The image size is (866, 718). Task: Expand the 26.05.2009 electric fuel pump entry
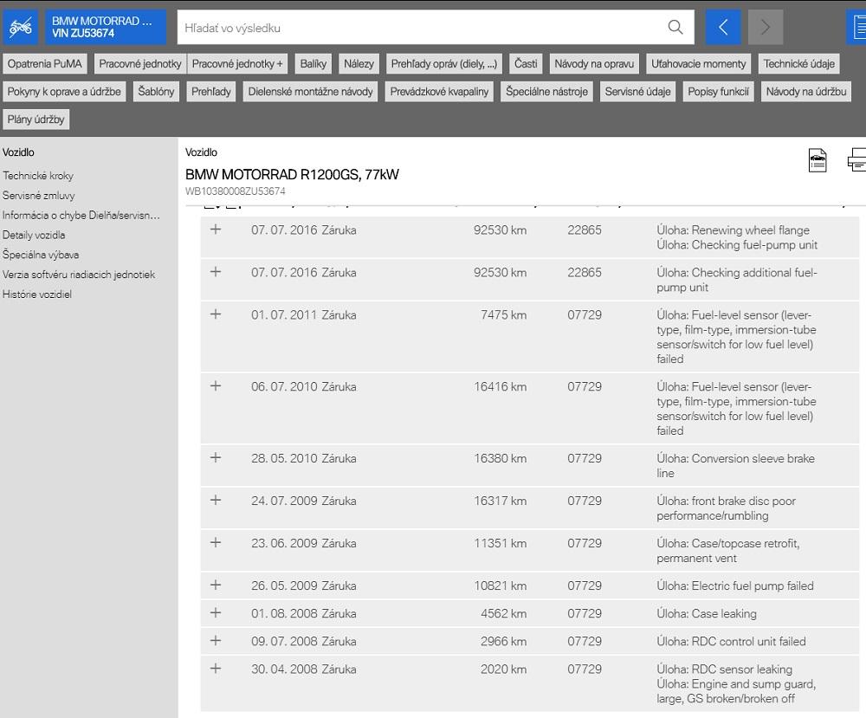click(x=216, y=585)
